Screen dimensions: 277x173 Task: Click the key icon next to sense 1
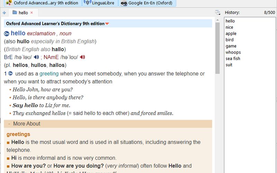click(x=11, y=73)
